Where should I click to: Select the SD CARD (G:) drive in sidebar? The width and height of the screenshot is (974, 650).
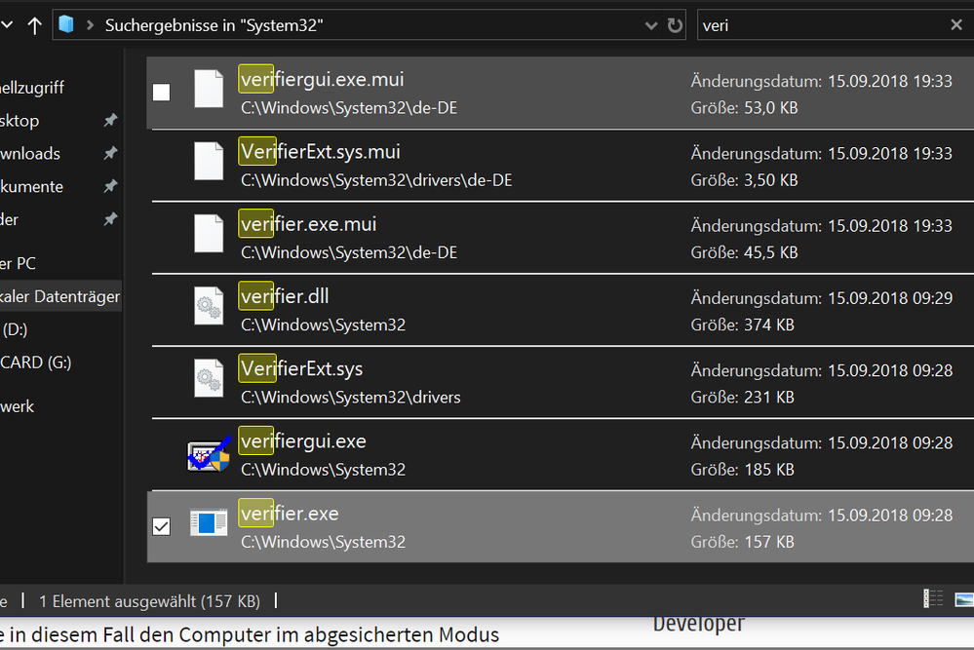click(35, 363)
